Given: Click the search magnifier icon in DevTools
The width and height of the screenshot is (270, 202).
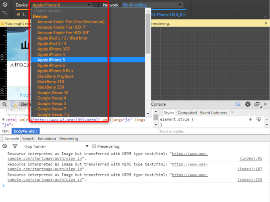Looking at the screenshot, I should [x=5, y=104].
